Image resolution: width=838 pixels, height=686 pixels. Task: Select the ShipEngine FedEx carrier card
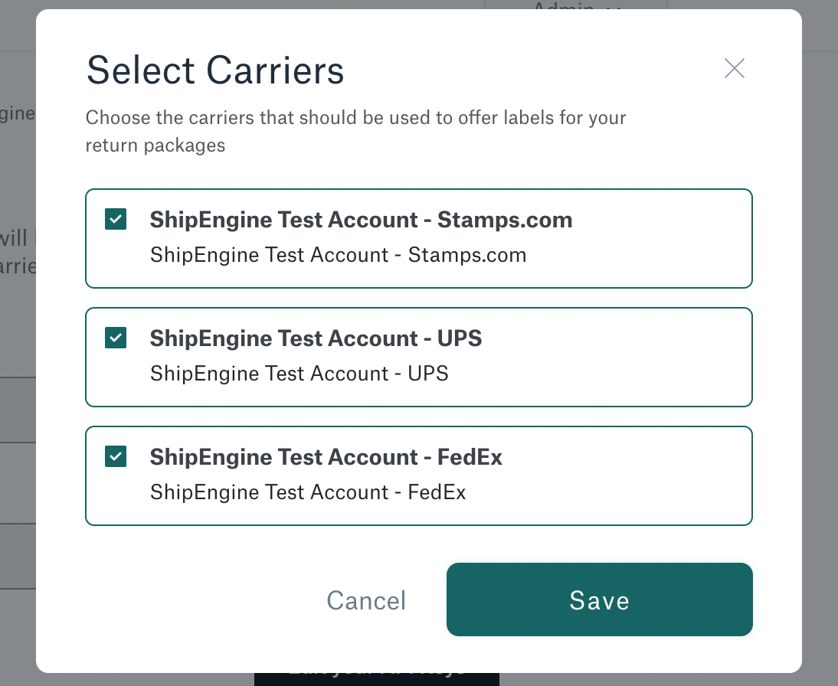[419, 475]
